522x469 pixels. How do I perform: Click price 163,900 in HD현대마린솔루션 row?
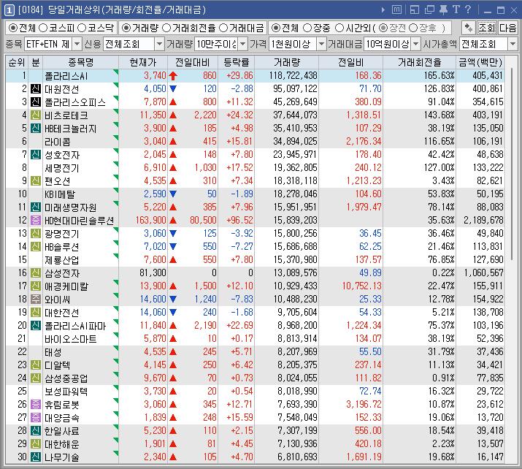[x=150, y=220]
